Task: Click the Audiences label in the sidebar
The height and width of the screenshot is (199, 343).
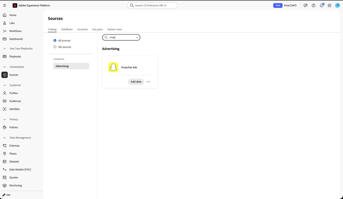Action: pyautogui.click(x=15, y=101)
